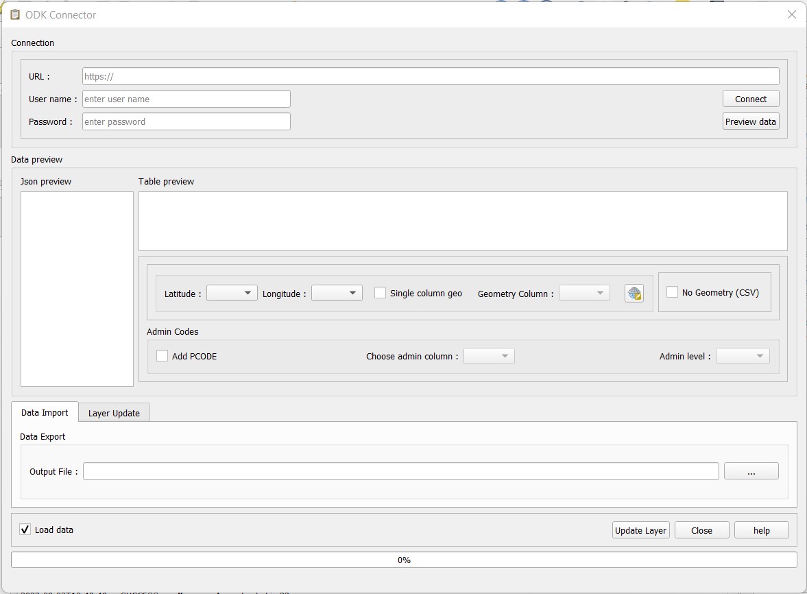
Task: Click the Preview data button
Action: (x=750, y=121)
